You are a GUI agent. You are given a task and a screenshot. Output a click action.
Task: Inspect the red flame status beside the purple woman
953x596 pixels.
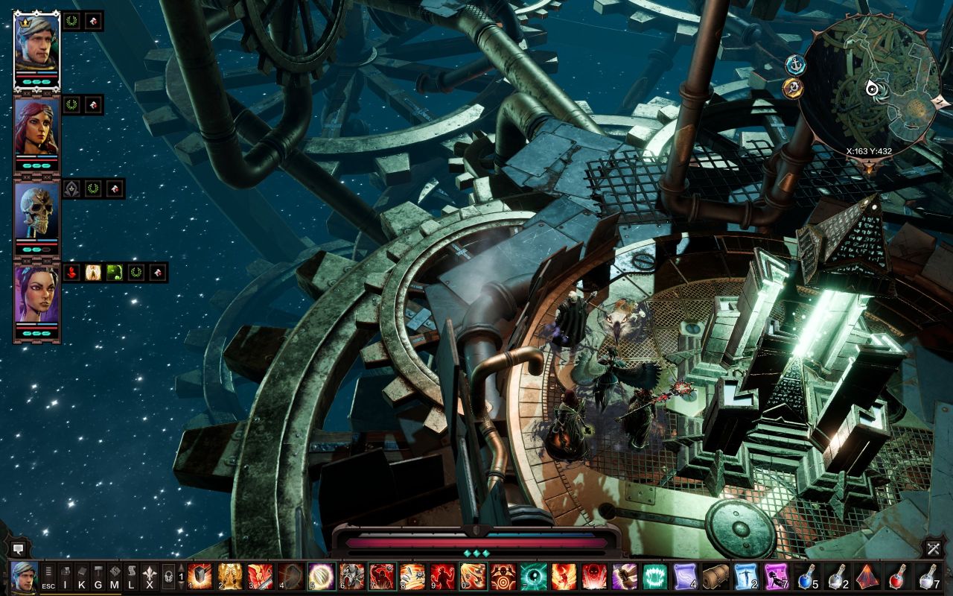[71, 272]
